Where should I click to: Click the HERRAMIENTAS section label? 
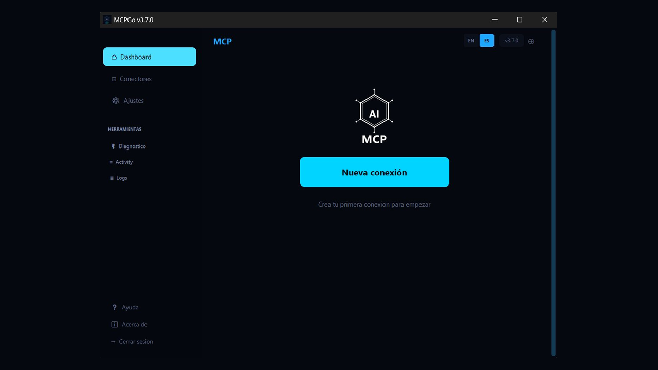coord(124,129)
